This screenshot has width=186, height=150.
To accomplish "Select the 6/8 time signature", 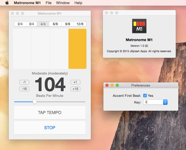I will pyautogui.click(x=55, y=24).
